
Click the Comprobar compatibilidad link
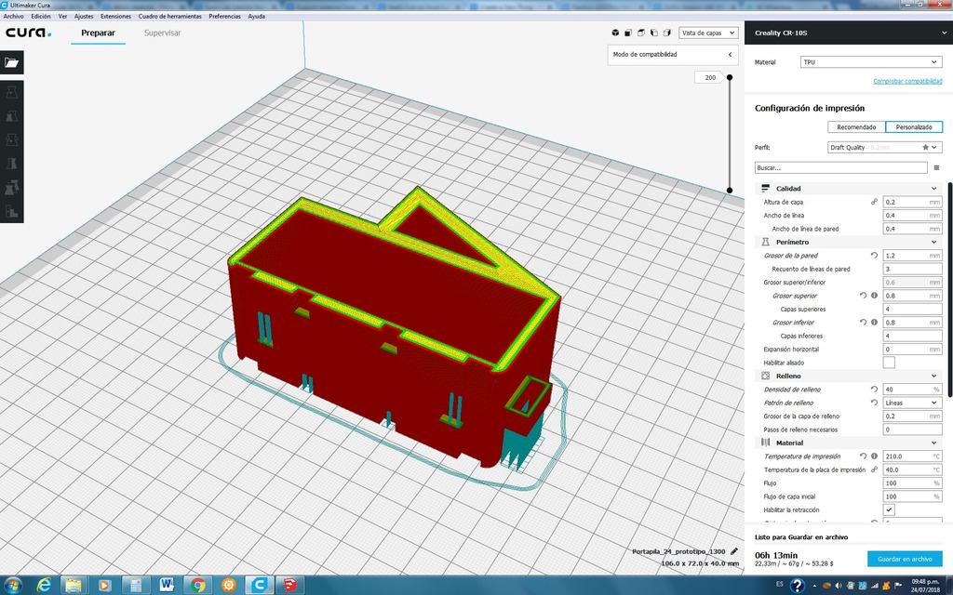coord(907,81)
